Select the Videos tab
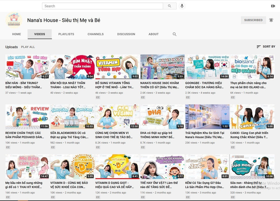 (40, 34)
